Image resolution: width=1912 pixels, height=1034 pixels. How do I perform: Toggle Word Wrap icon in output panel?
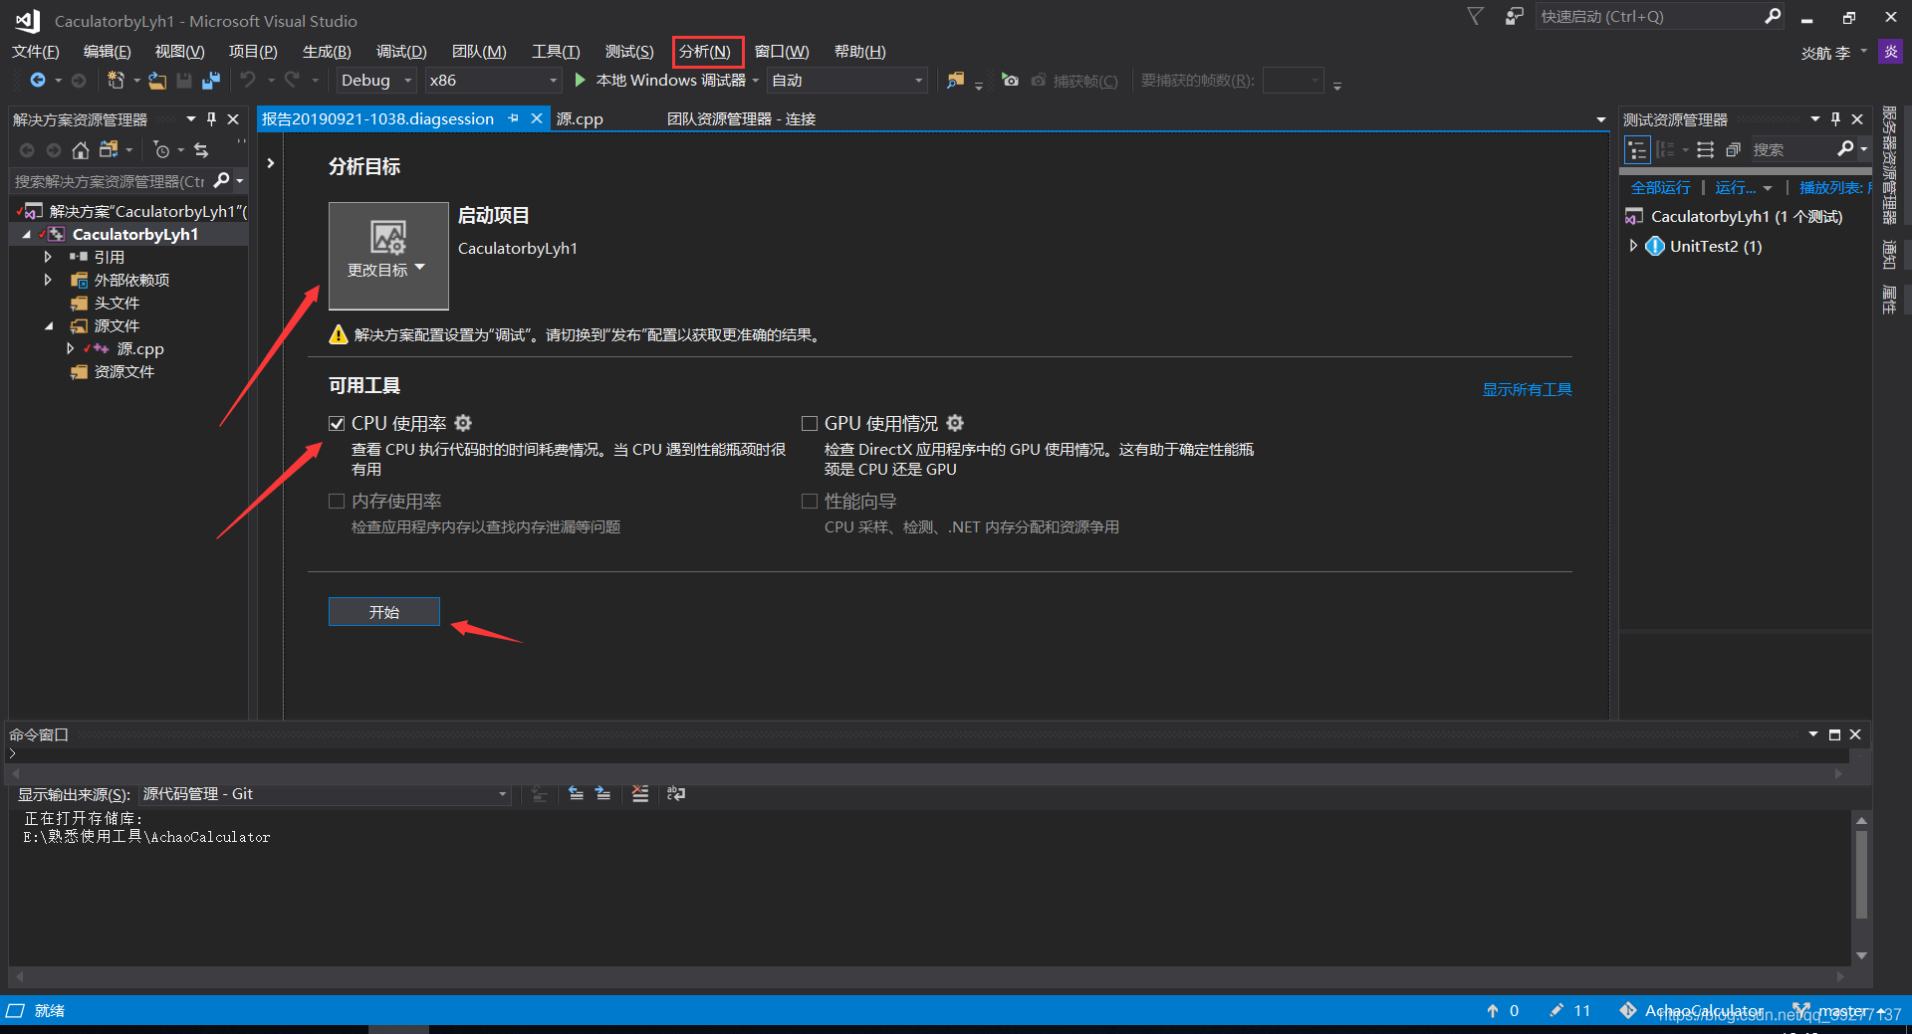[676, 793]
